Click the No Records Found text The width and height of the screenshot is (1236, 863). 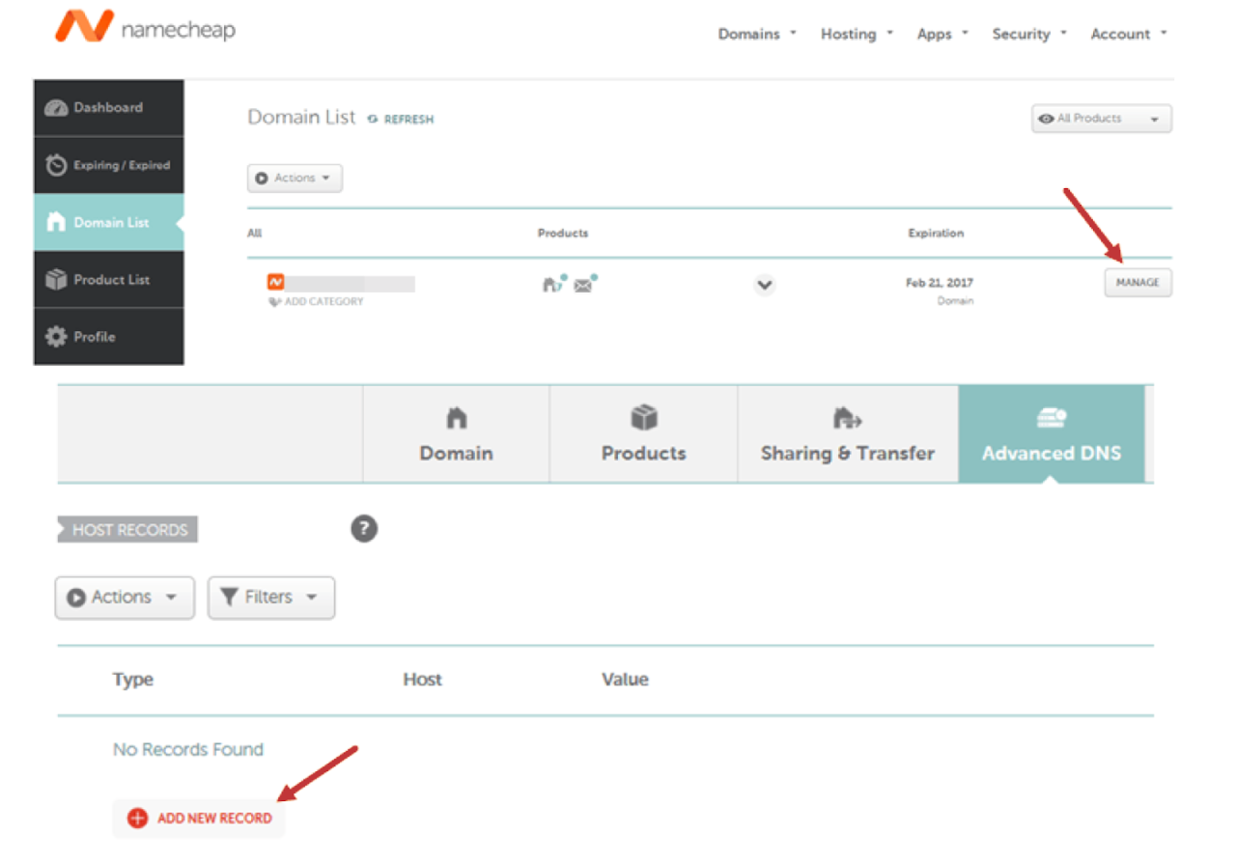188,750
